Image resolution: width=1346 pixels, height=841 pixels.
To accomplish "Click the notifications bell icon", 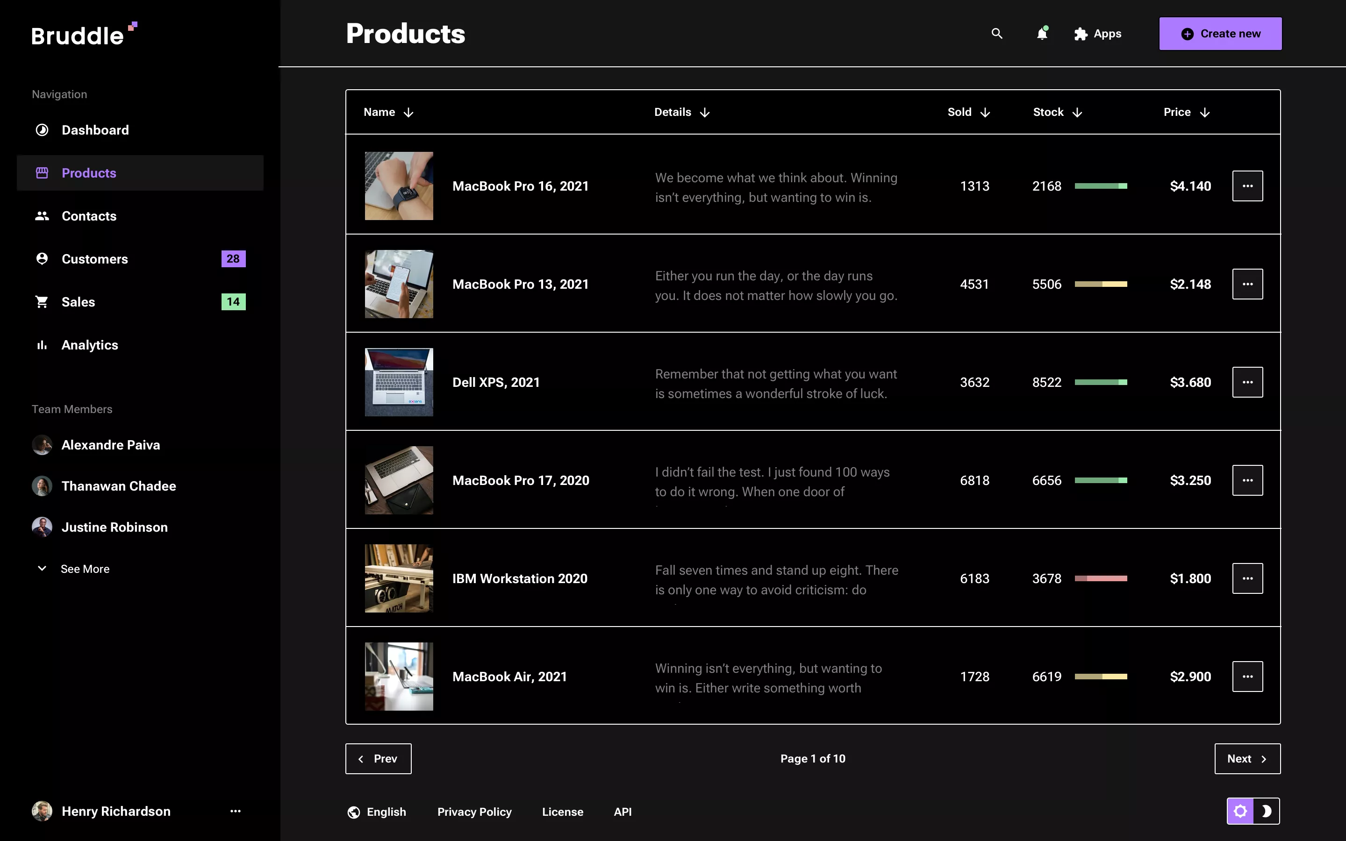I will 1042,33.
